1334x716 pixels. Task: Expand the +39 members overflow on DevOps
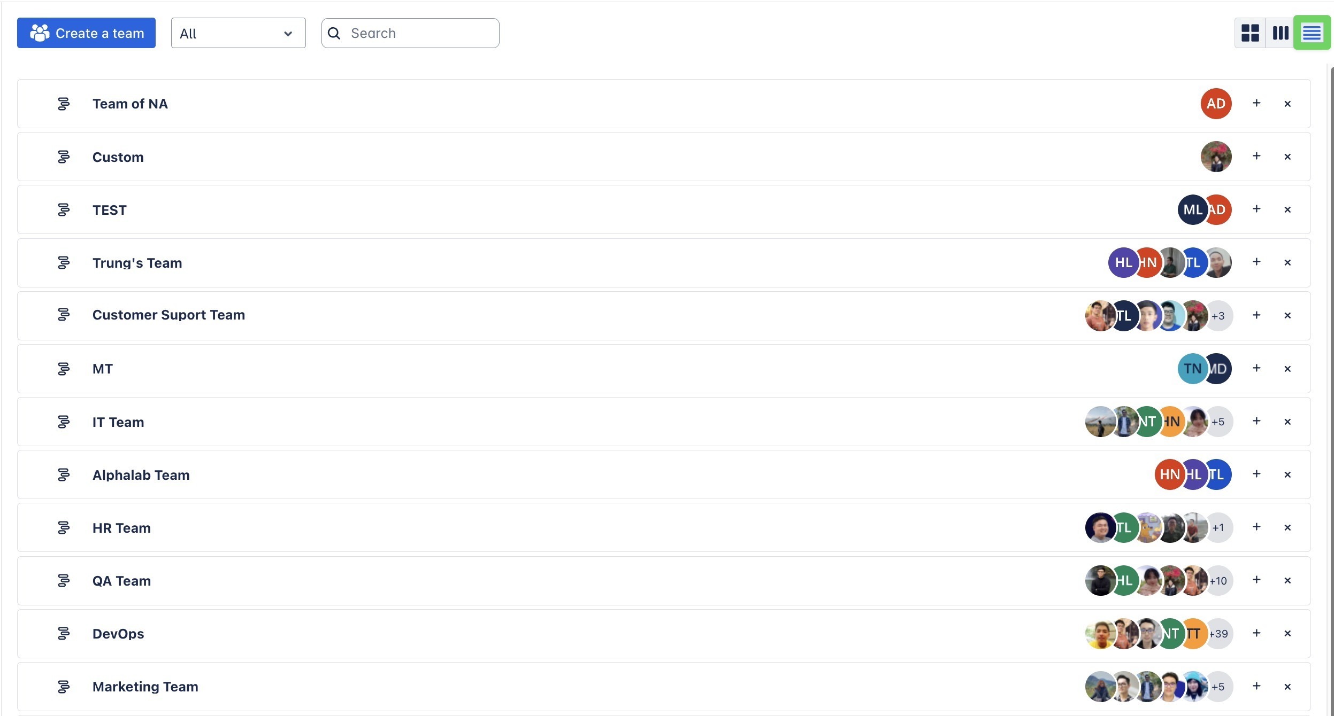1219,634
